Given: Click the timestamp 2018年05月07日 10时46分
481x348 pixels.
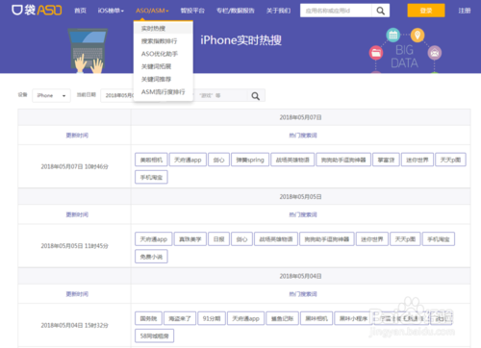Looking at the screenshot, I should [74, 166].
